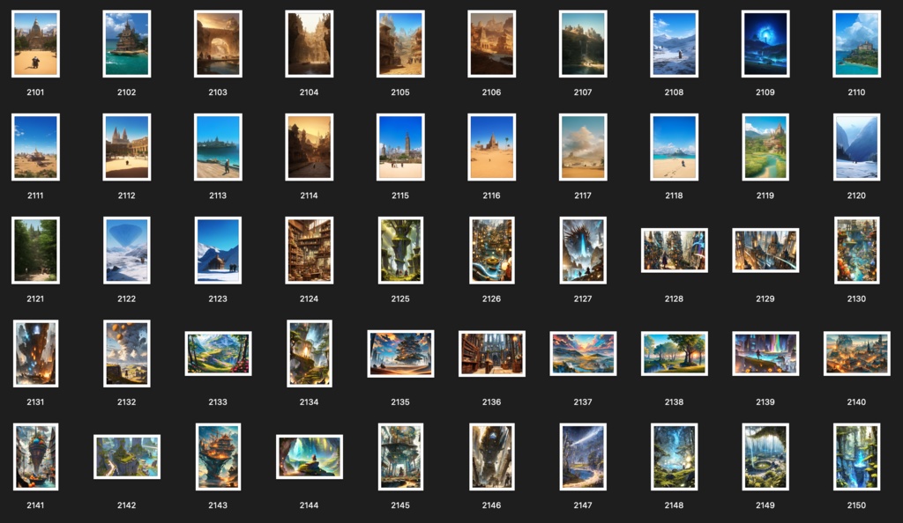Select thumbnail of image 2150
This screenshot has height=523, width=903.
click(x=856, y=457)
